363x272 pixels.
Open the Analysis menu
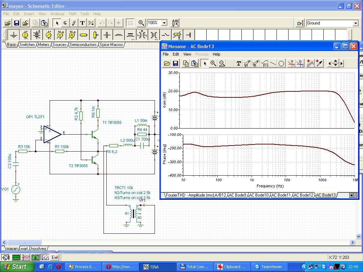[57, 14]
